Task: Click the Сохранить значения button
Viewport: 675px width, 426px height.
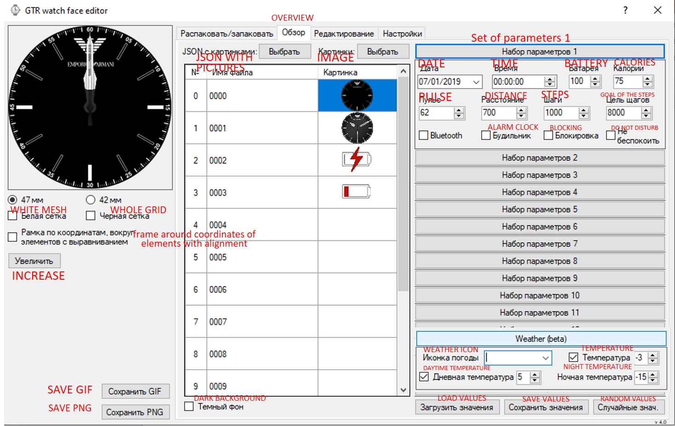Action: pos(546,407)
